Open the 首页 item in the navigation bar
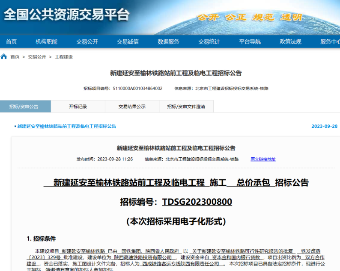 11,41
